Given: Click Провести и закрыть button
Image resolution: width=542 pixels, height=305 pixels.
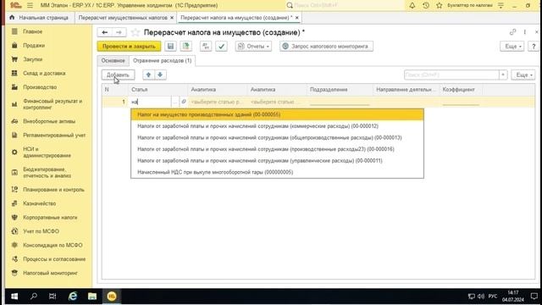Looking at the screenshot, I should point(129,46).
